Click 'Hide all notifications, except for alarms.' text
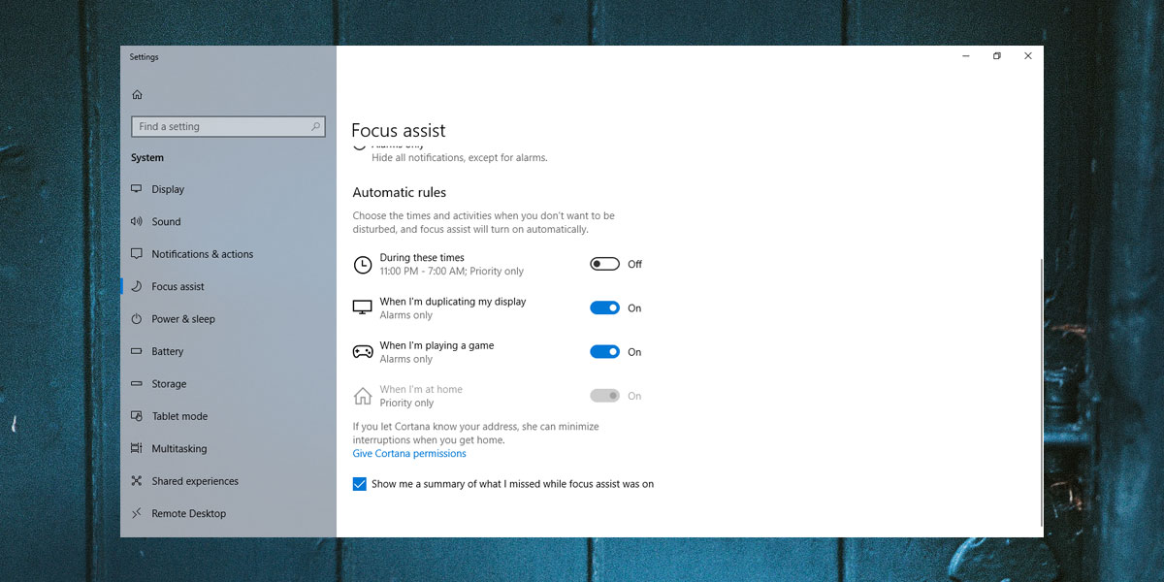The height and width of the screenshot is (582, 1164). point(460,157)
